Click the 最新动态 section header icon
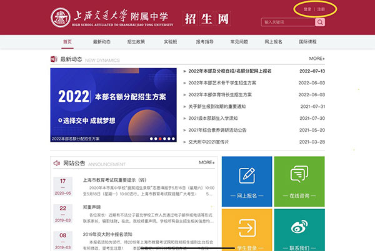 (x=54, y=59)
